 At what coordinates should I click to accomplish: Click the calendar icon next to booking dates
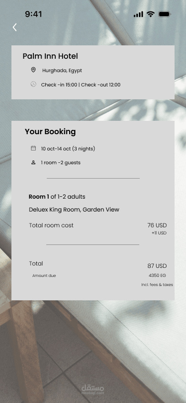(33, 148)
